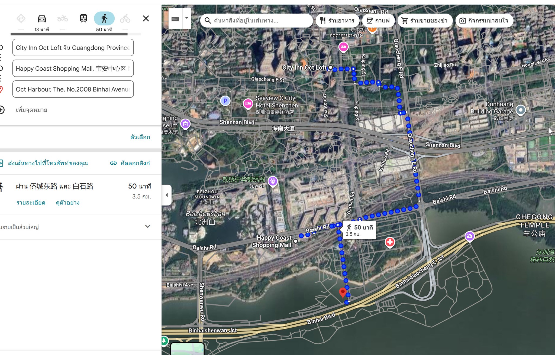The image size is (555, 355).
Task: Open route options ตัวเลือก link
Action: tap(140, 137)
